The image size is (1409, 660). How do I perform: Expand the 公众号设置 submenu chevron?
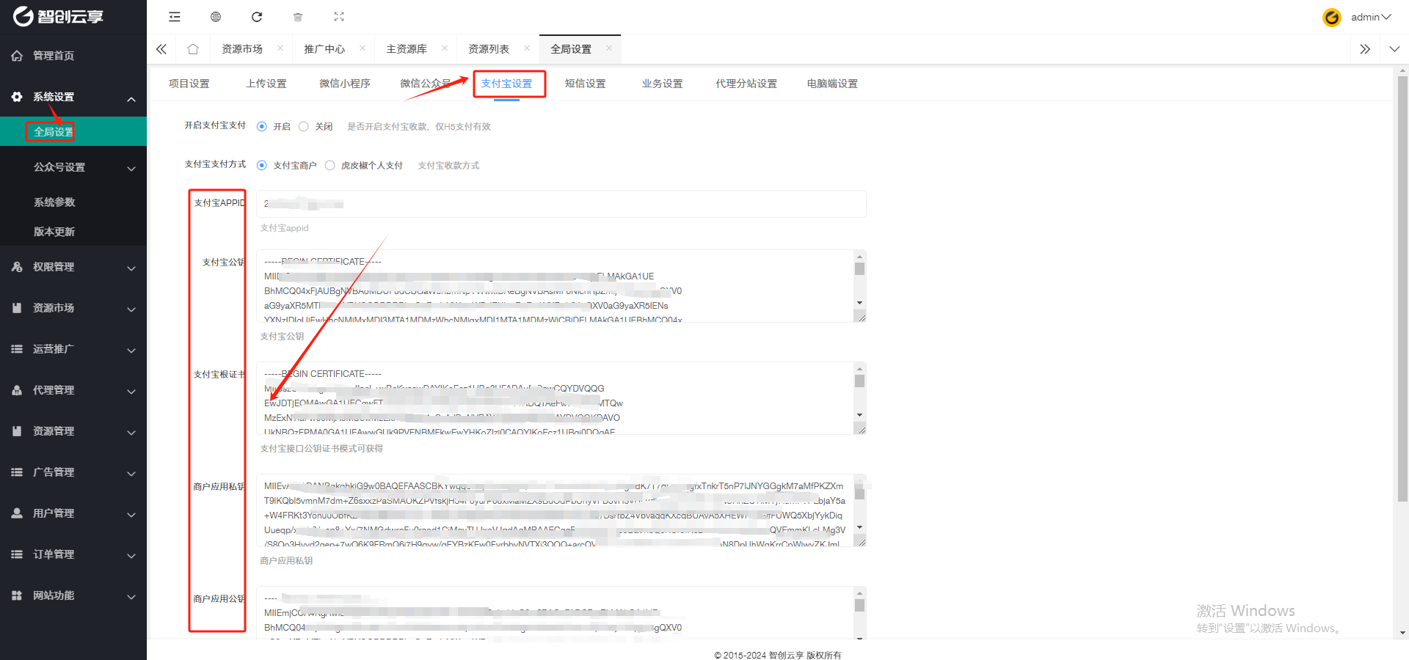(131, 169)
